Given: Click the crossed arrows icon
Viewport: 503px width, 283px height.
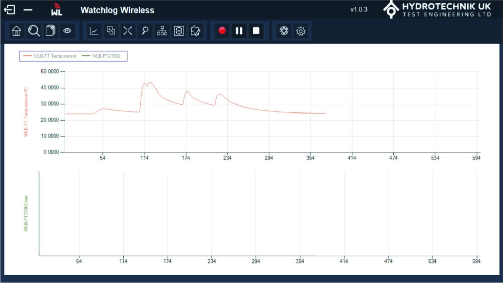Looking at the screenshot, I should [128, 31].
